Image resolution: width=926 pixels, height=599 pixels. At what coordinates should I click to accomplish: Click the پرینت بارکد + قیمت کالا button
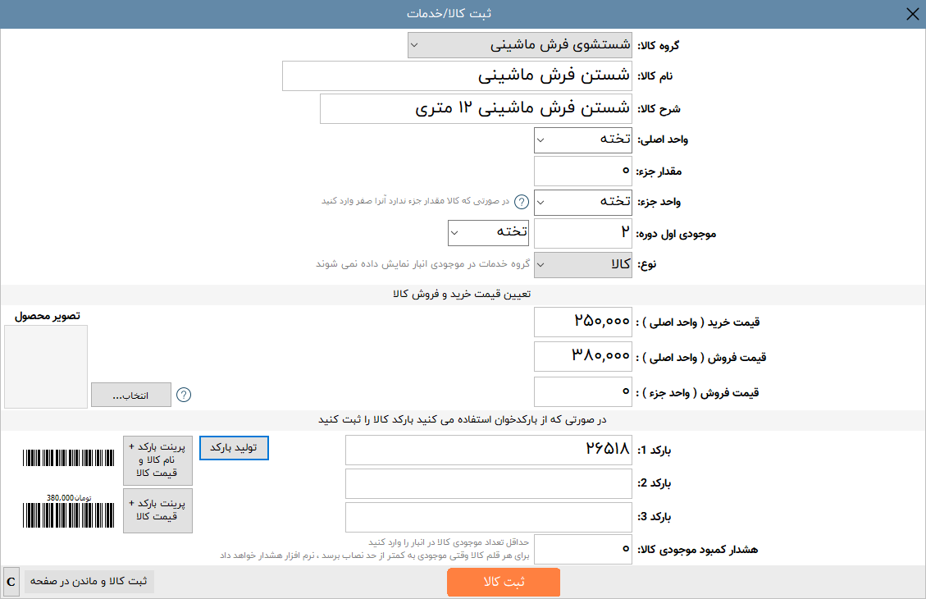tap(157, 510)
